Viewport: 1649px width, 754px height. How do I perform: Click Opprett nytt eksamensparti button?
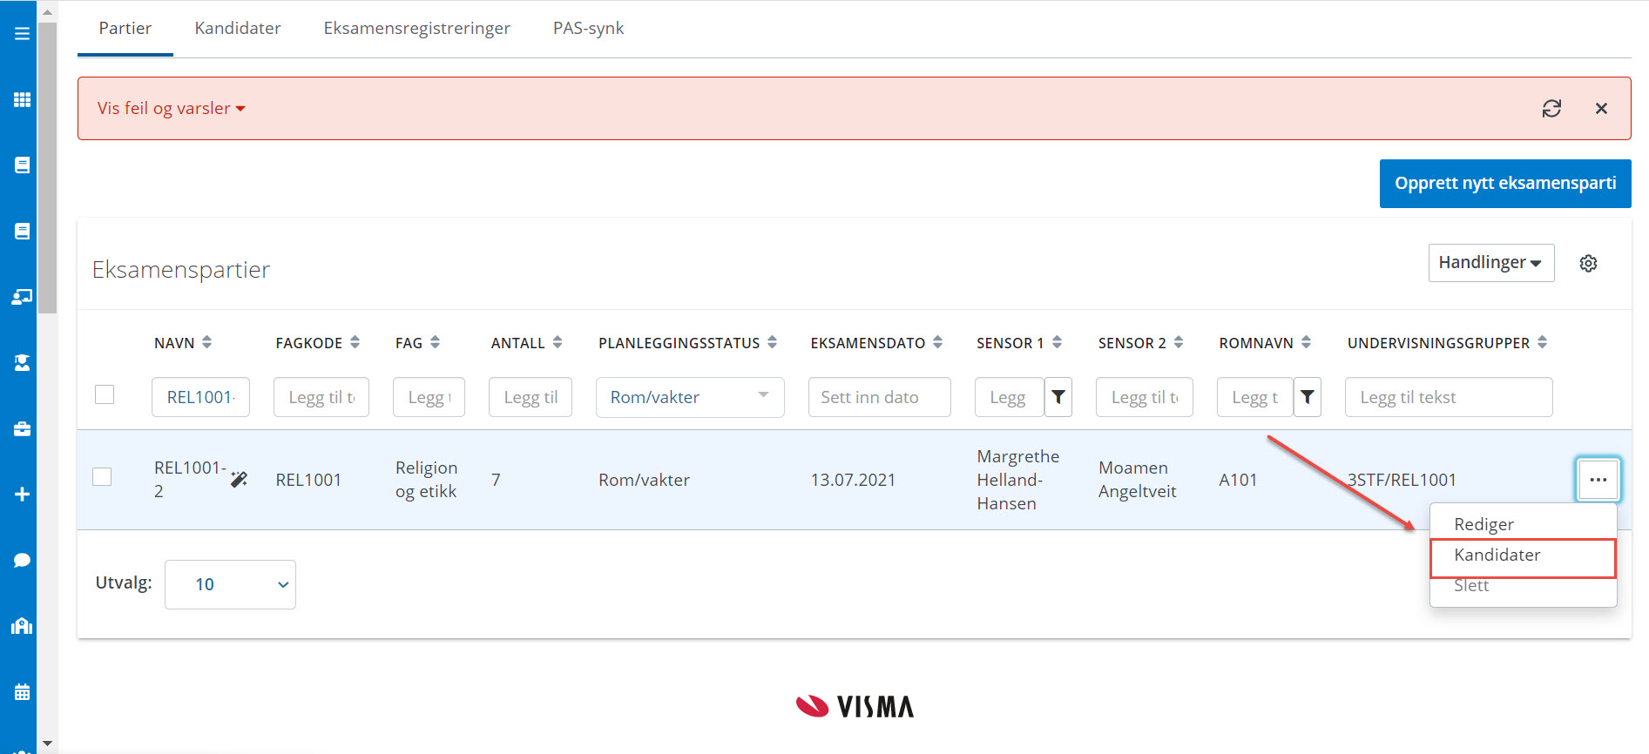1504,184
